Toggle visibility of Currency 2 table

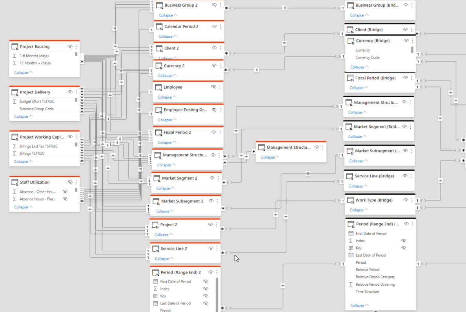(214, 66)
